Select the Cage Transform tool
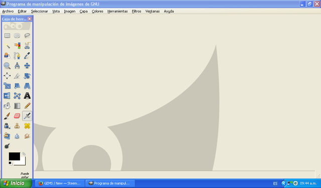Viewport: 321px width, 188px height. tap(17, 96)
